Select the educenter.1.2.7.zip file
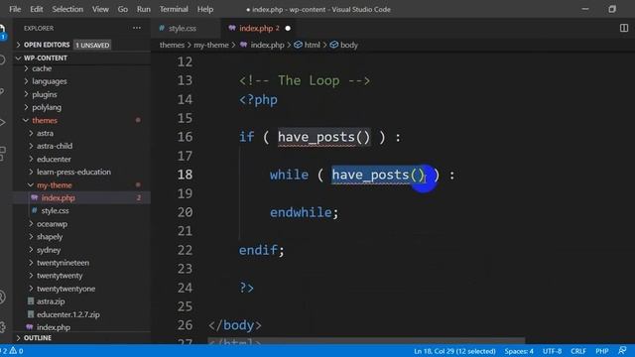The image size is (635, 357). pos(68,314)
